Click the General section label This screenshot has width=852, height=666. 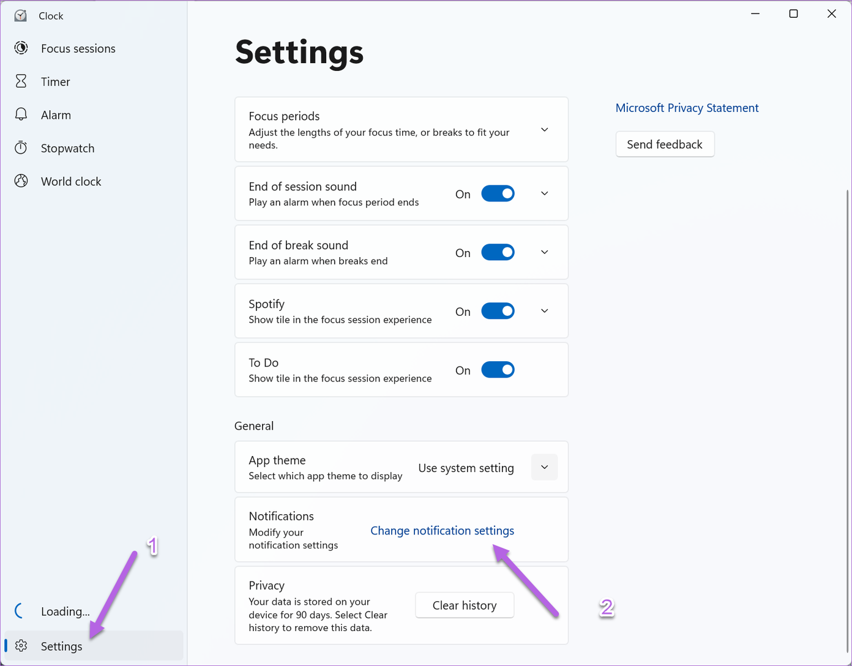coord(254,426)
